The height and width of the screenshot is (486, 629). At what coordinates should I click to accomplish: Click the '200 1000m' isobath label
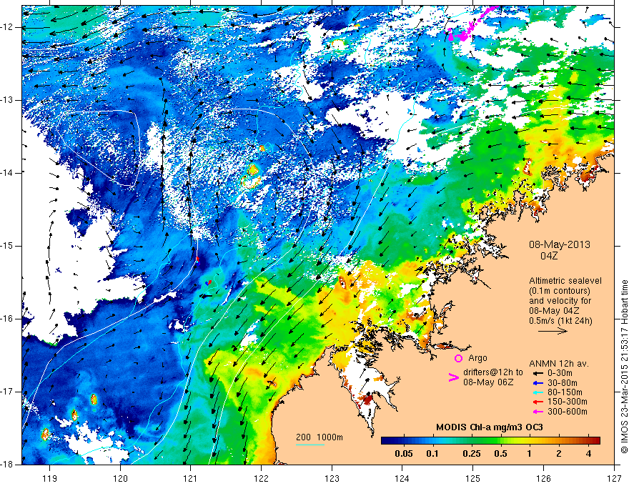pos(320,437)
